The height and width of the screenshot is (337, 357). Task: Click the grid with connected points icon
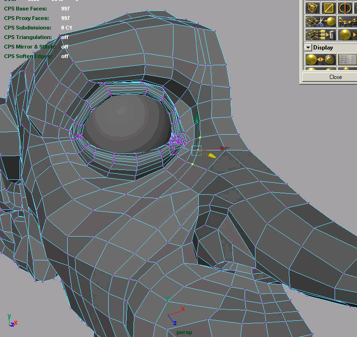pyautogui.click(x=347, y=21)
